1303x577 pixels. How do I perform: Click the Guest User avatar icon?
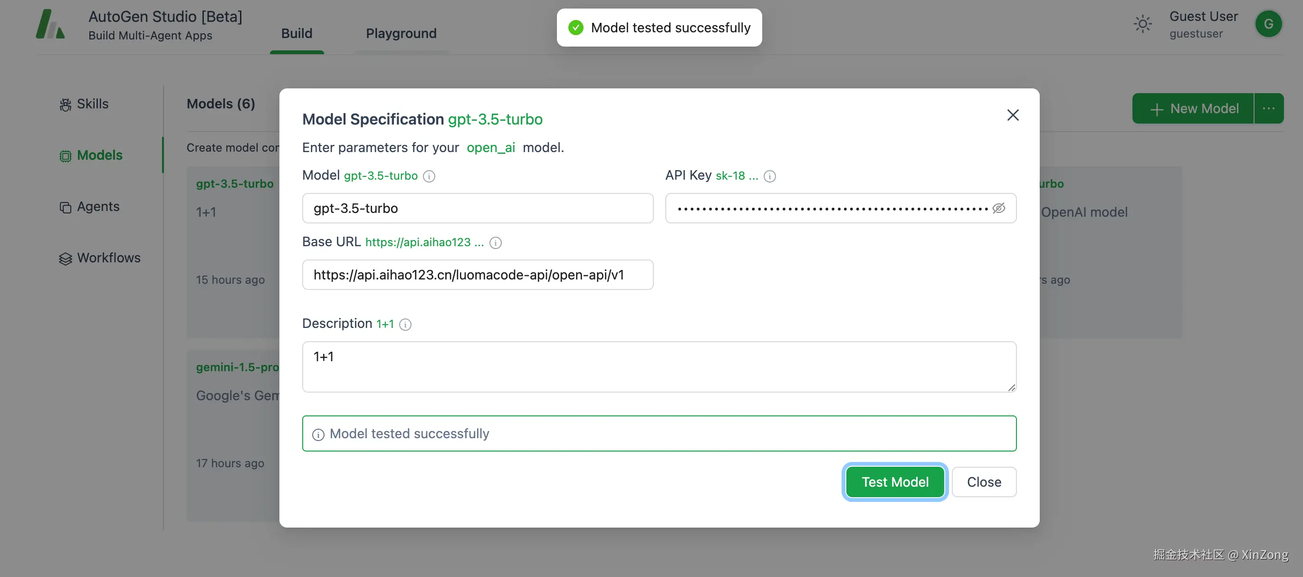1268,24
